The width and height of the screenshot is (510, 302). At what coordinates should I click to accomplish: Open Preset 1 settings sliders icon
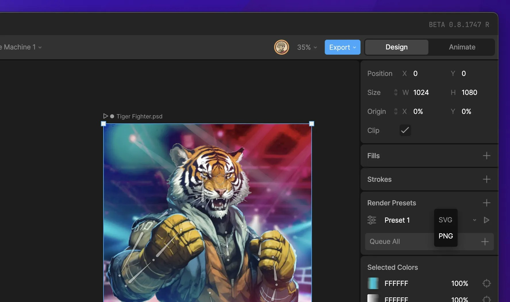point(372,220)
